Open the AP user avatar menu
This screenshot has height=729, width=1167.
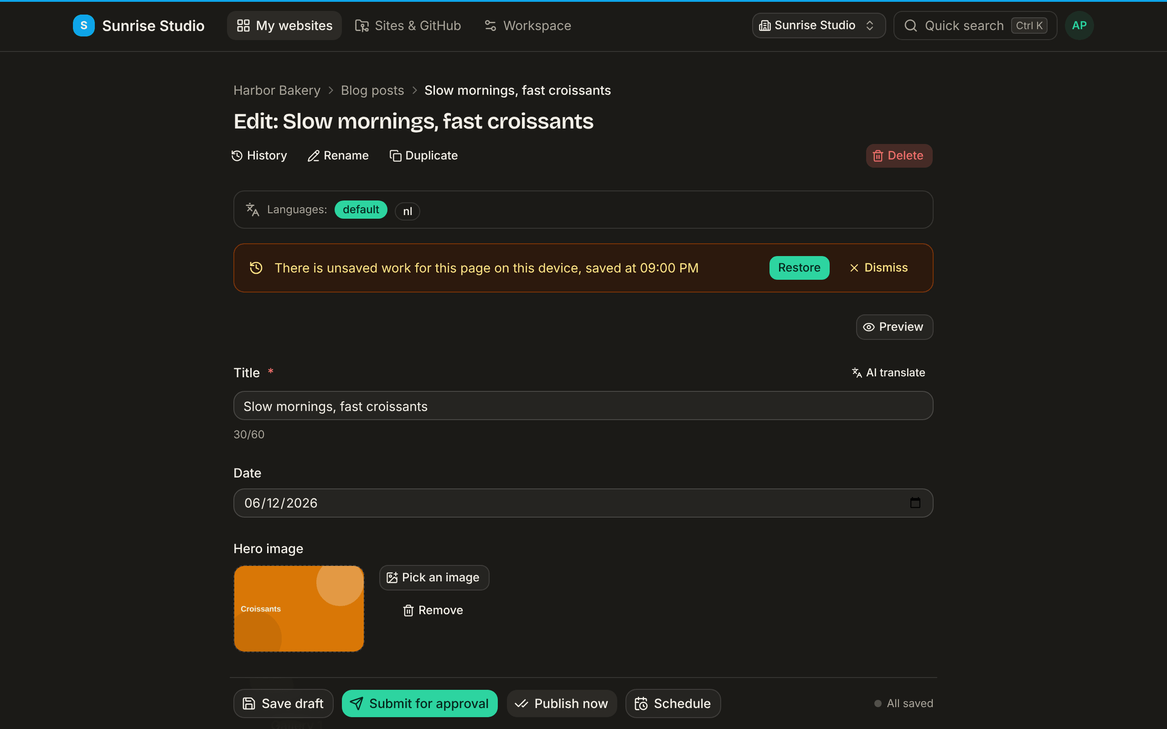click(x=1079, y=26)
